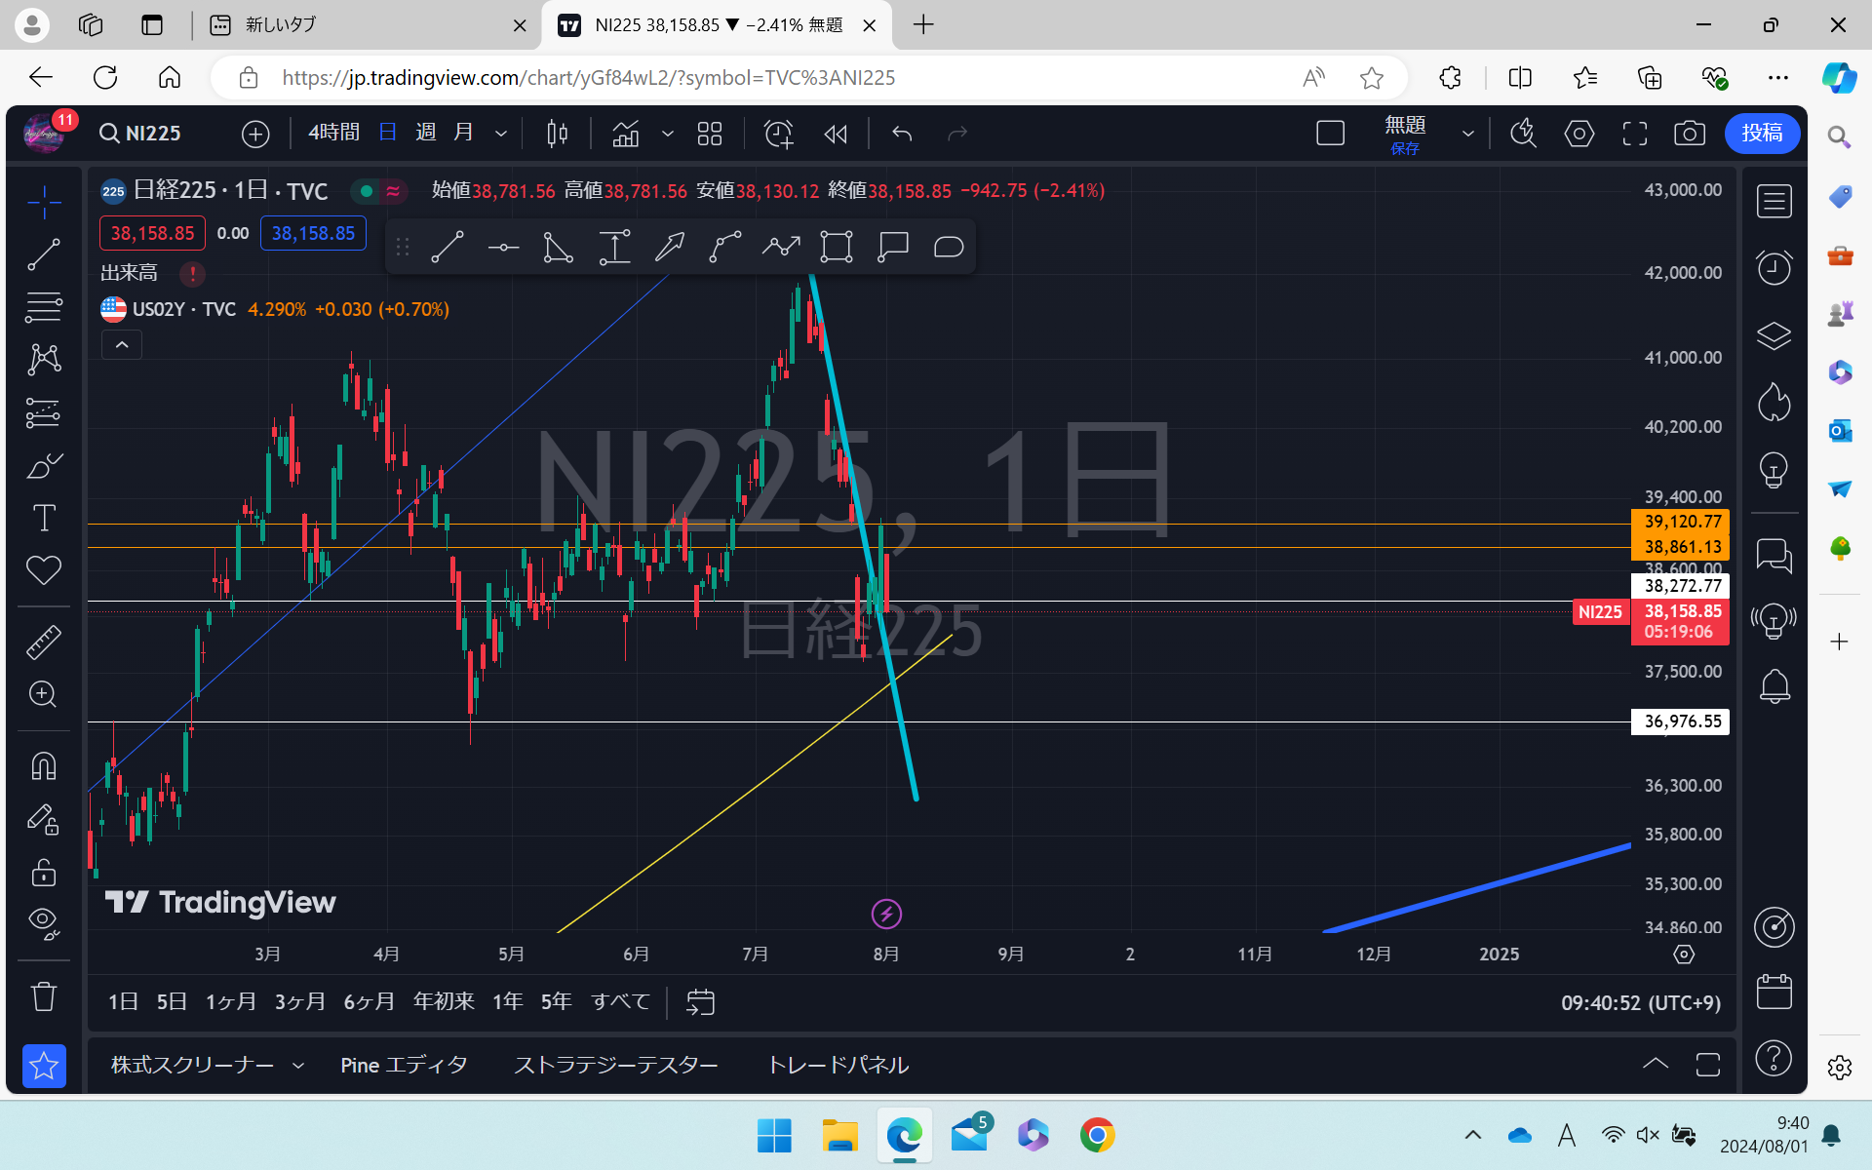The image size is (1872, 1170).
Task: Click the 投稿 publish button
Action: click(x=1762, y=134)
